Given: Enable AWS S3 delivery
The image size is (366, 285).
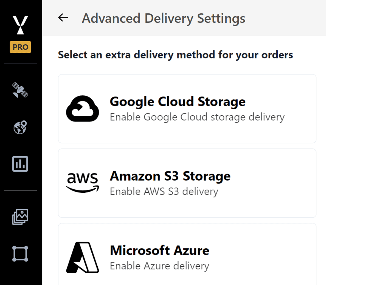Looking at the screenshot, I should click(164, 191).
